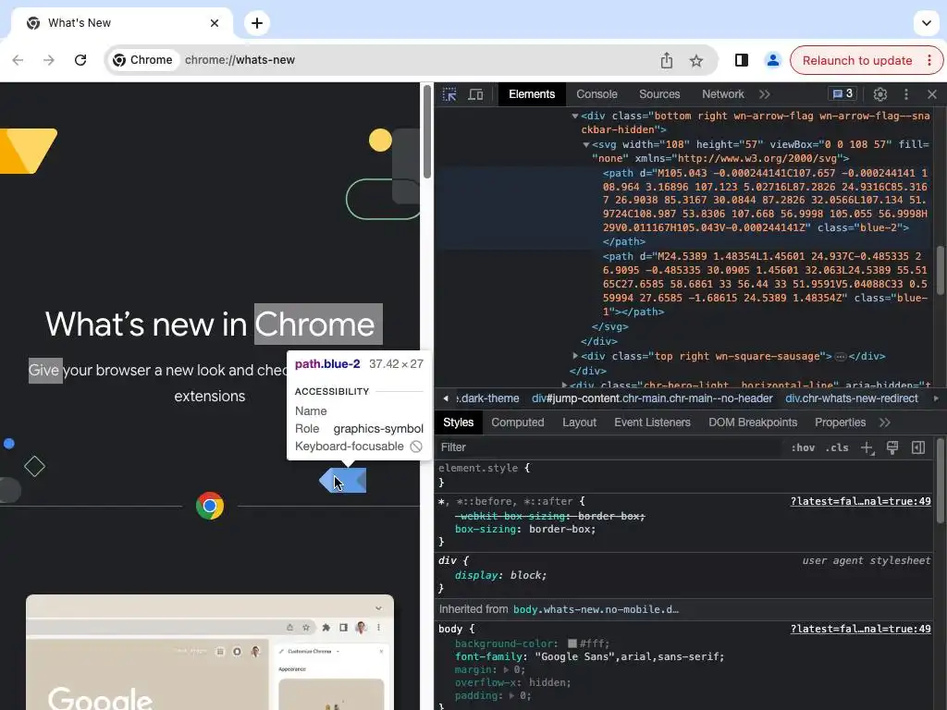
Task: Show more DevTools panels chevron
Action: click(x=765, y=94)
